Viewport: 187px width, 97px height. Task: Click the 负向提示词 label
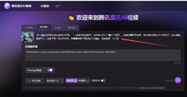click(31, 47)
